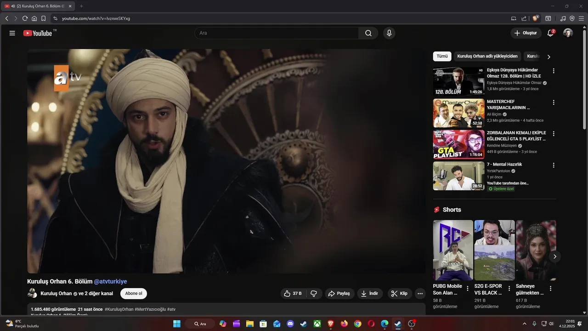
Task: Open the YouTube hamburger guide menu
Action: coord(12,33)
